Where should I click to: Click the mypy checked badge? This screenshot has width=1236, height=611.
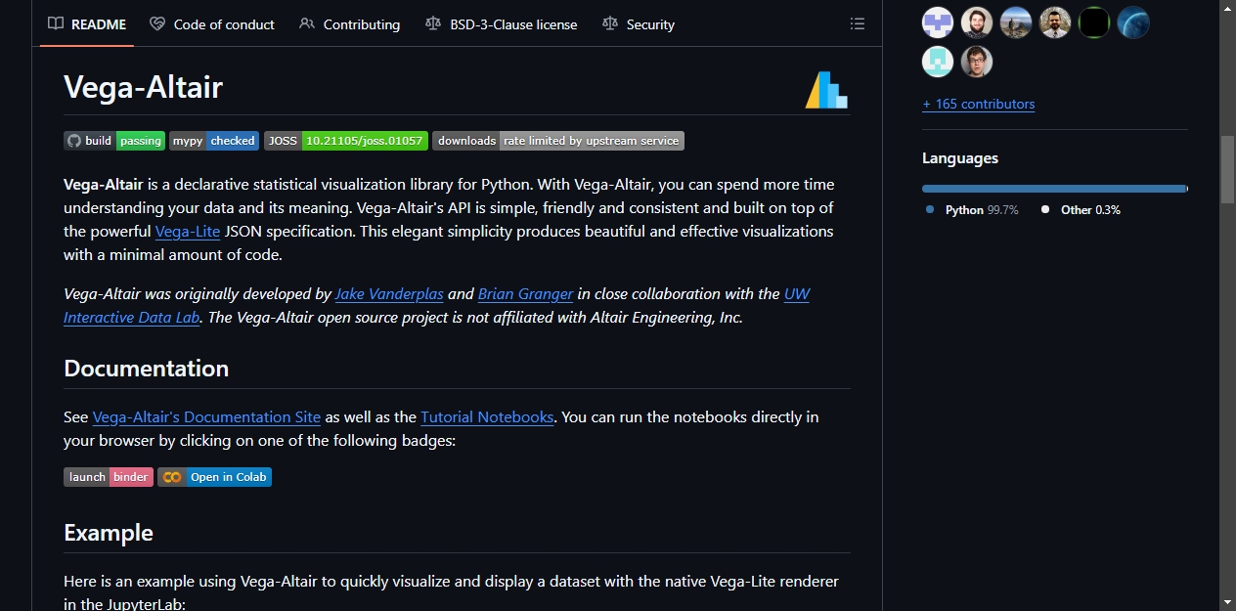pos(214,141)
